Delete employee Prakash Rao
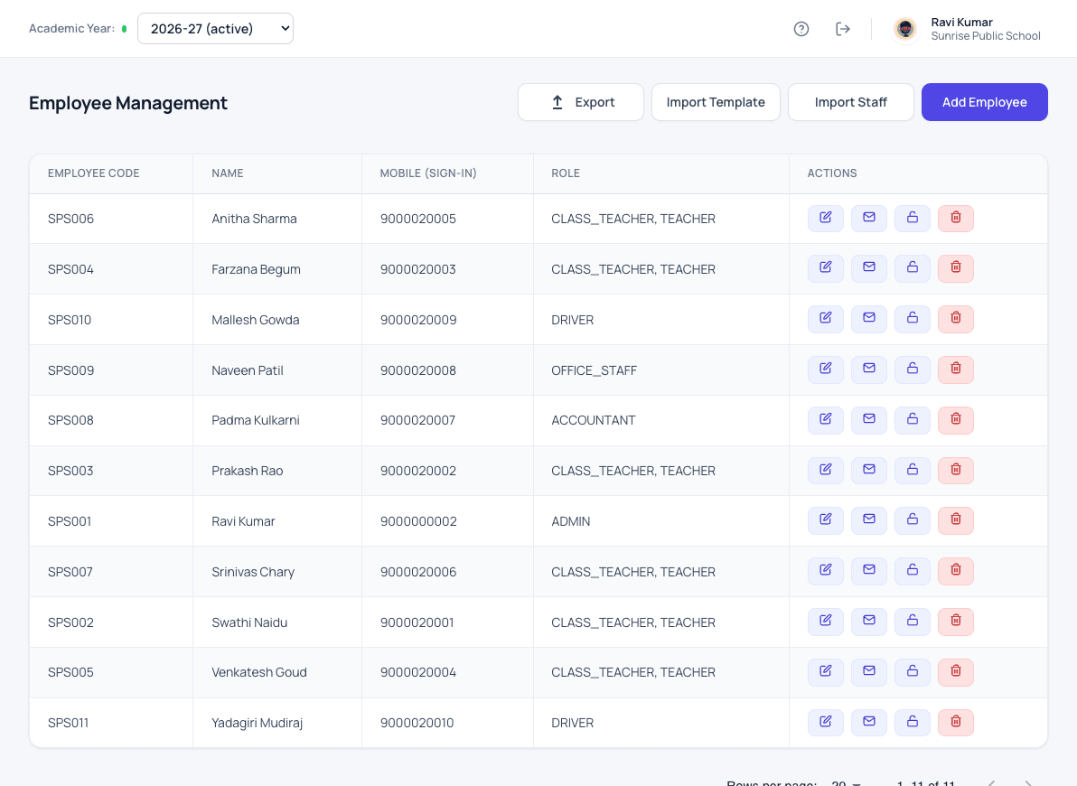1077x786 pixels. (x=955, y=470)
